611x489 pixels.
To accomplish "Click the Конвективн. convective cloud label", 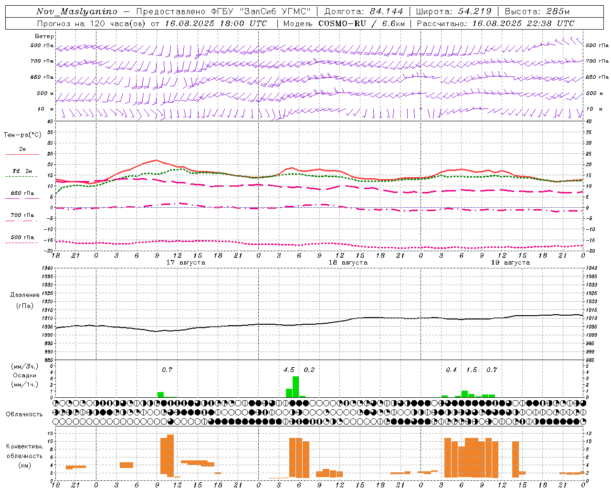I will pos(24,446).
